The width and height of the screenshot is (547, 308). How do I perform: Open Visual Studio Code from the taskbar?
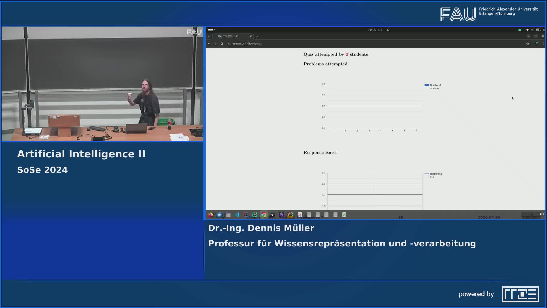pos(237,215)
